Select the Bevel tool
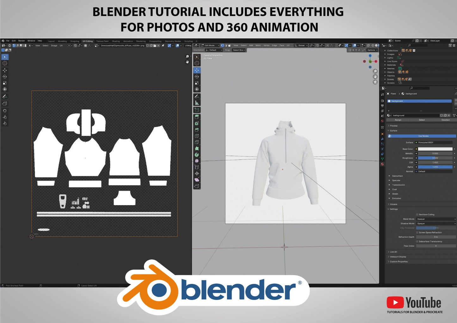This screenshot has width=457, height=323. 197,129
